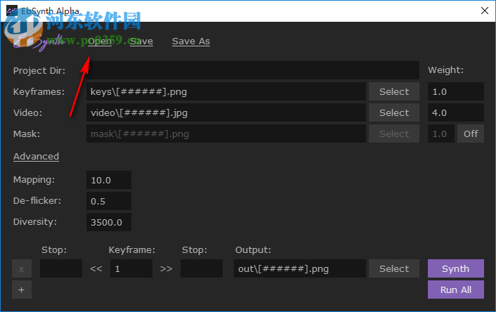Focus the Project Dir input field
The height and width of the screenshot is (312, 496).
coord(253,70)
